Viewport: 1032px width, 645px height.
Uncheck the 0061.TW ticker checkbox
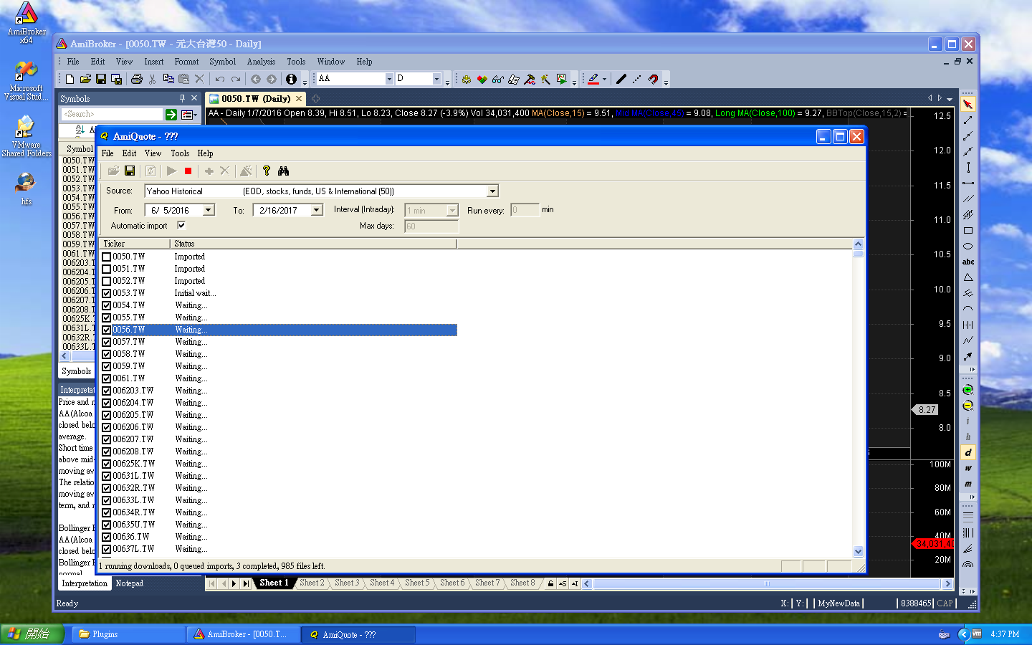(106, 378)
